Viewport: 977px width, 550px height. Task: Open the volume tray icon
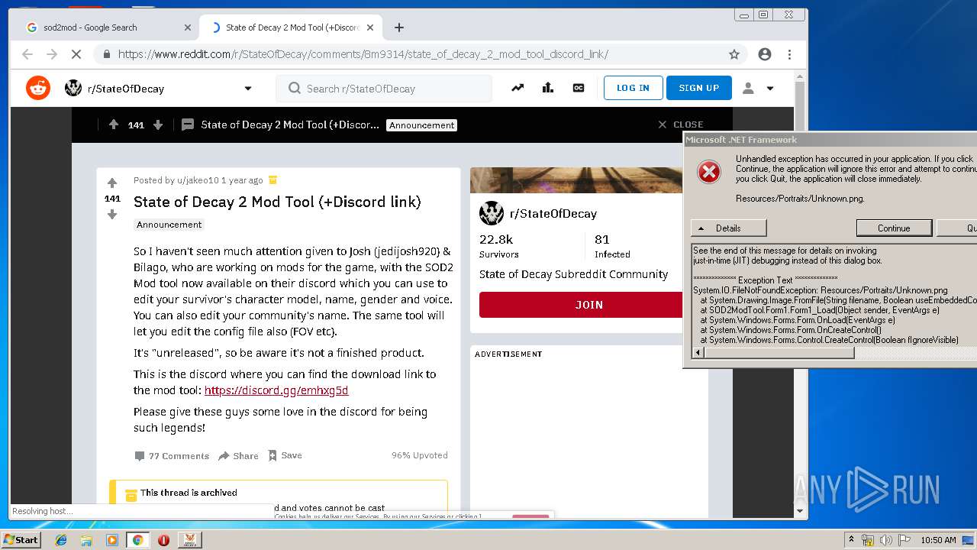886,540
